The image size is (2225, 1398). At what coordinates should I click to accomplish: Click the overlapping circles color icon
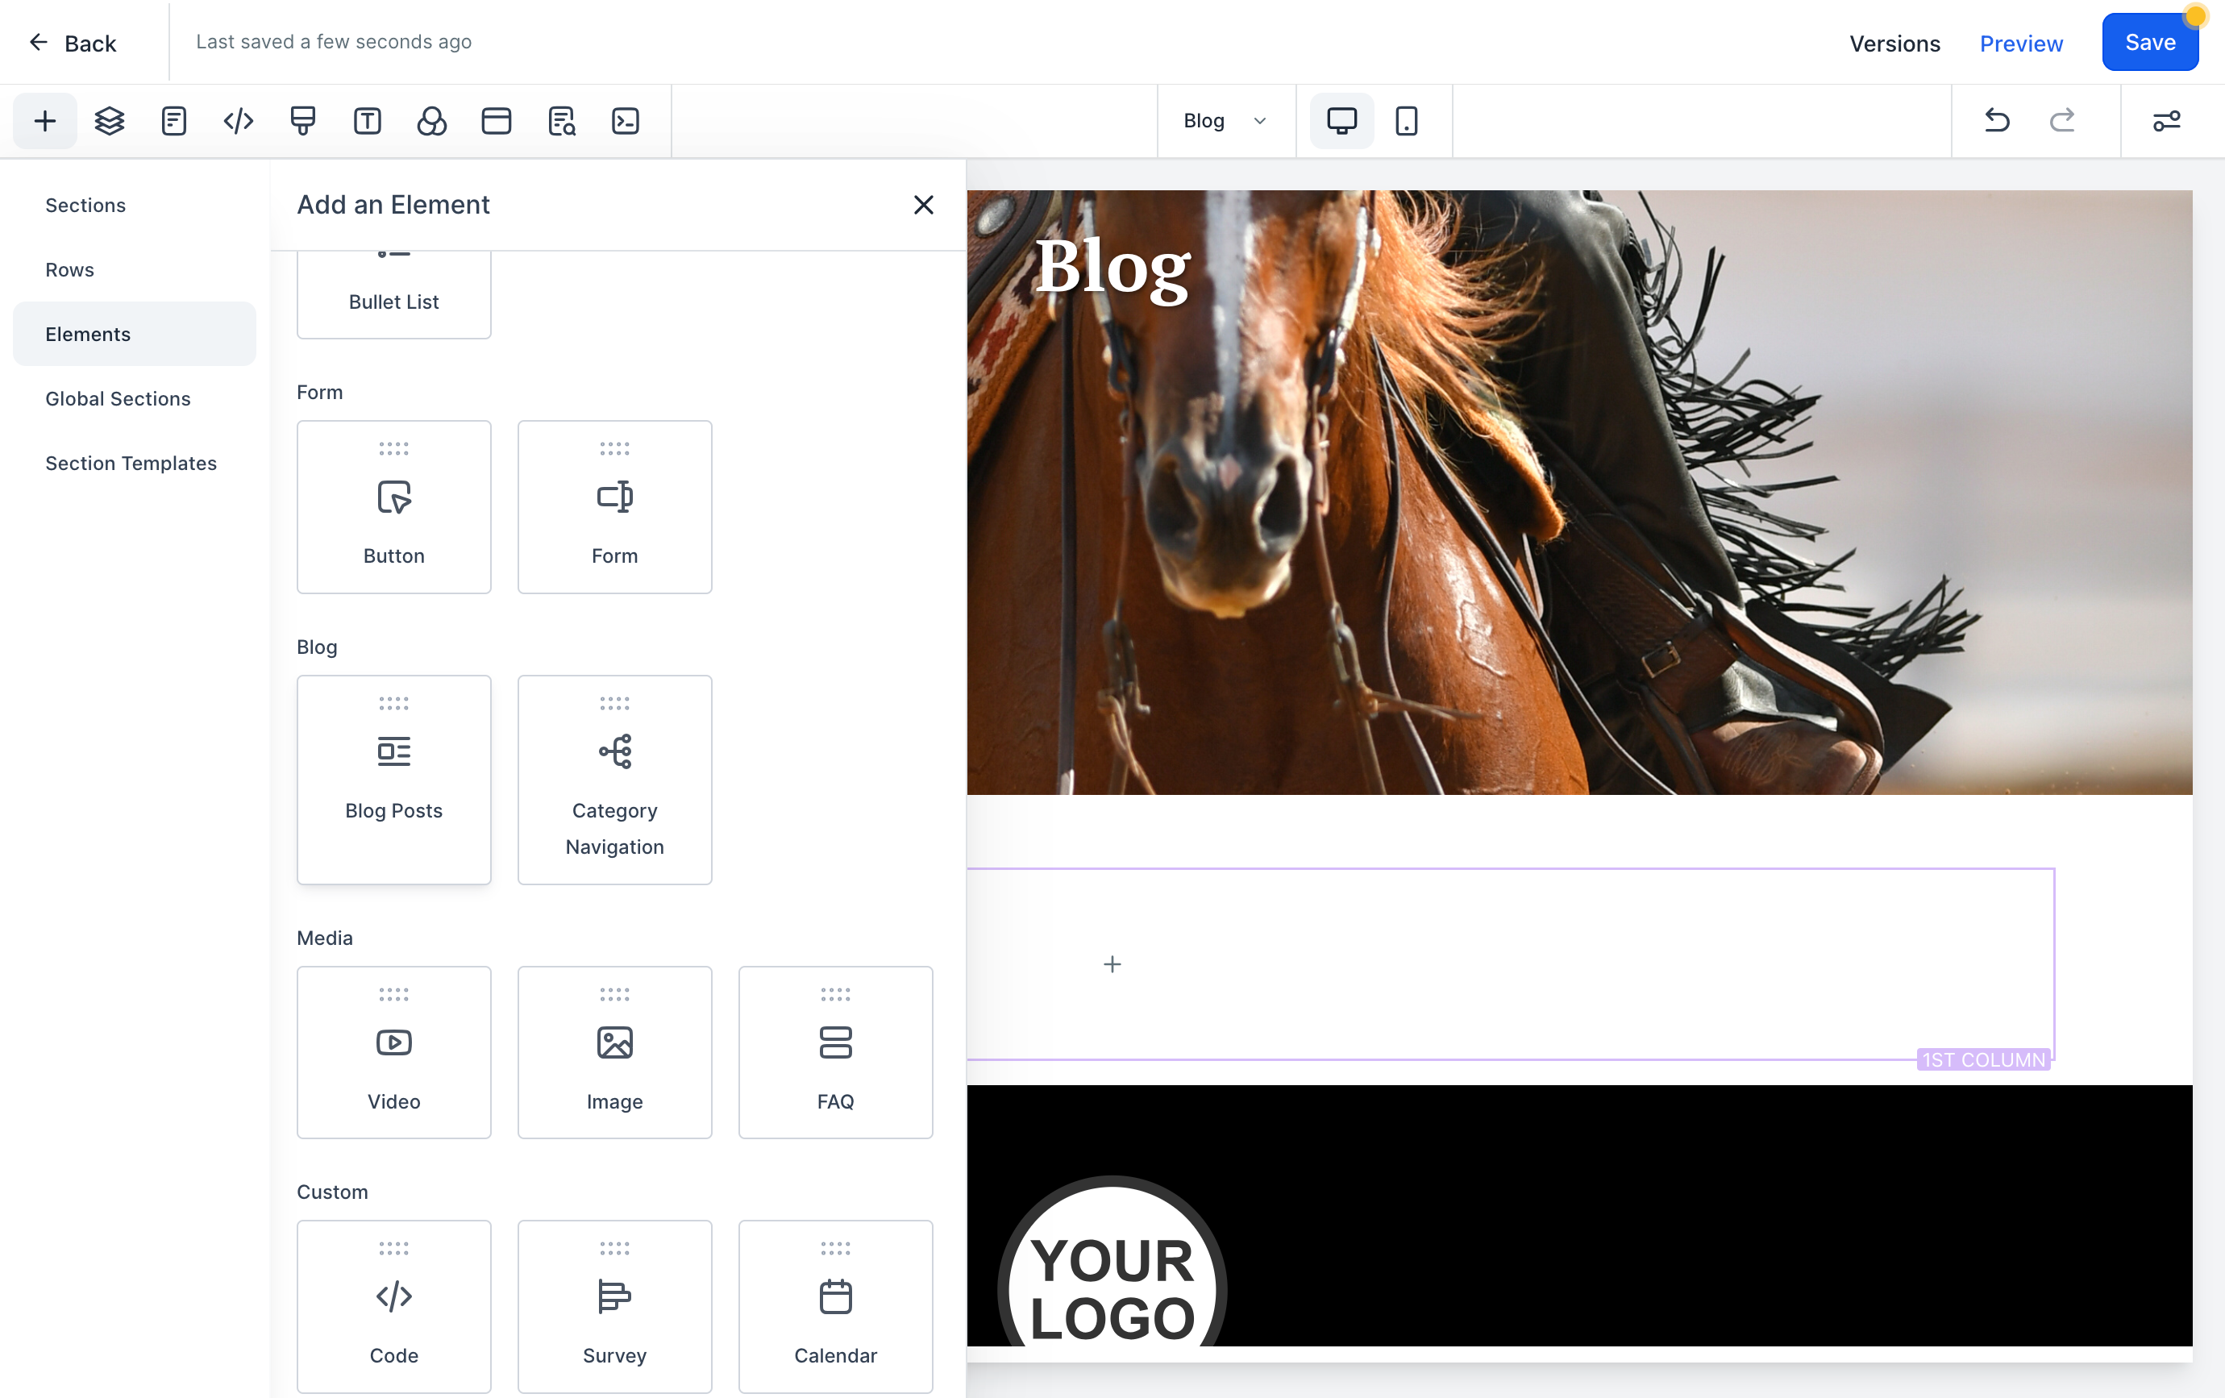[x=431, y=121]
